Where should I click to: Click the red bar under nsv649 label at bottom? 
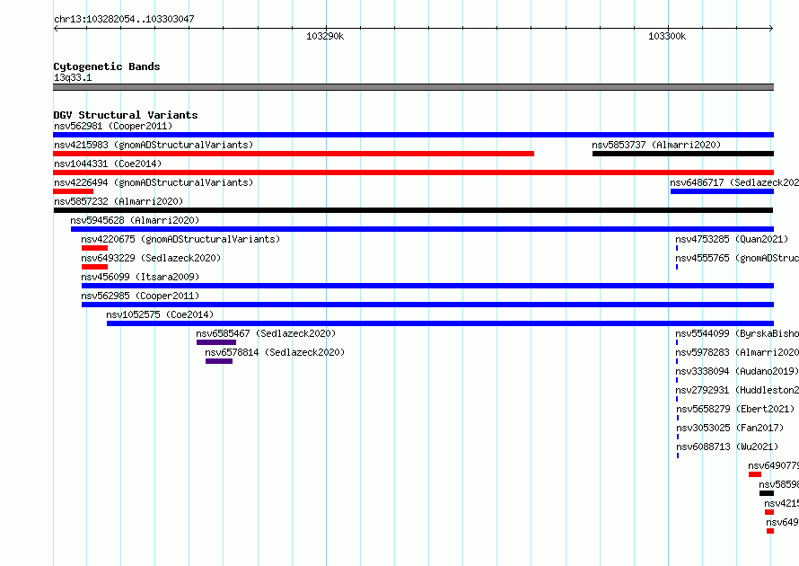770,531
